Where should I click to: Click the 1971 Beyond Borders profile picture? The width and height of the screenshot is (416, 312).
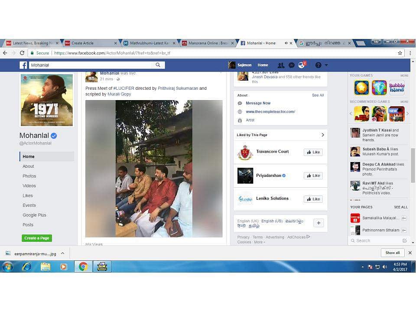coord(47,100)
